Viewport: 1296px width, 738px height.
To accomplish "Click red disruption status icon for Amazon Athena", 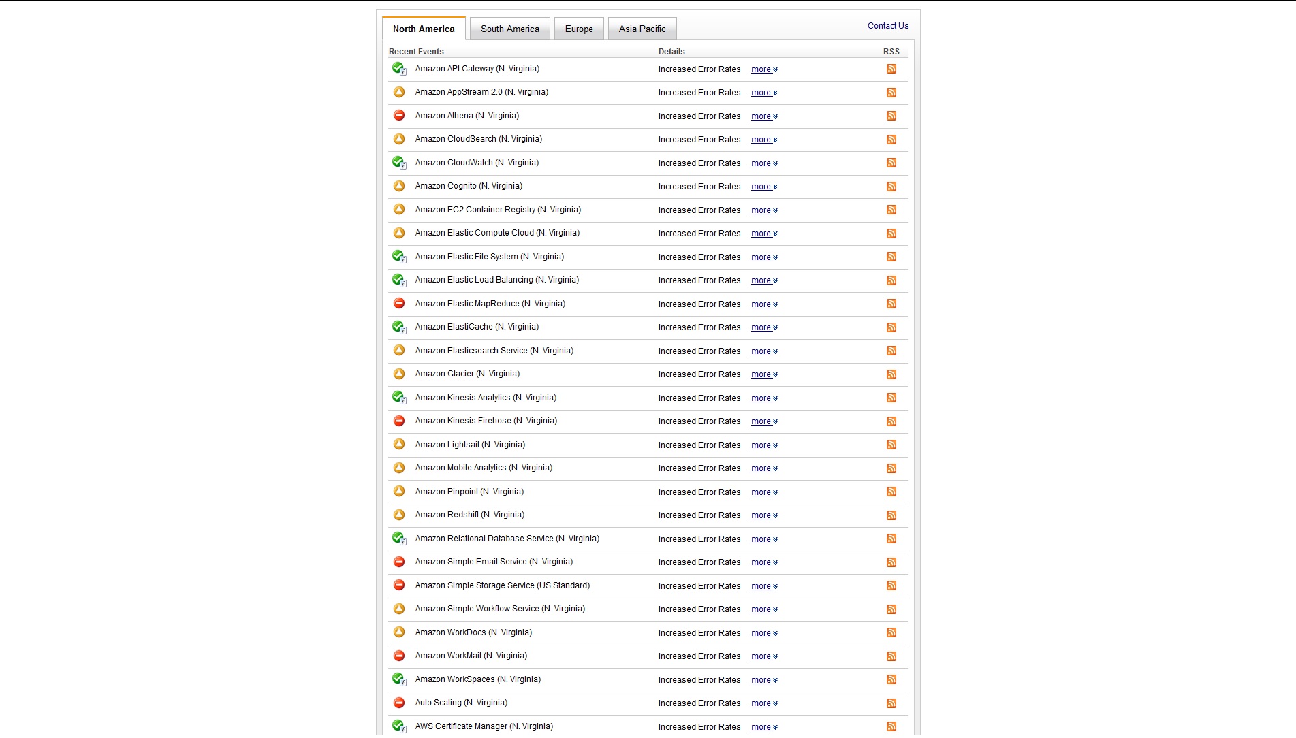I will (x=399, y=115).
